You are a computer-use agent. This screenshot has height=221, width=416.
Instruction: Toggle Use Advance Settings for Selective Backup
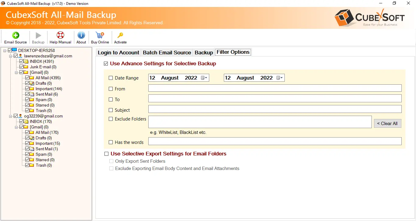[106, 64]
